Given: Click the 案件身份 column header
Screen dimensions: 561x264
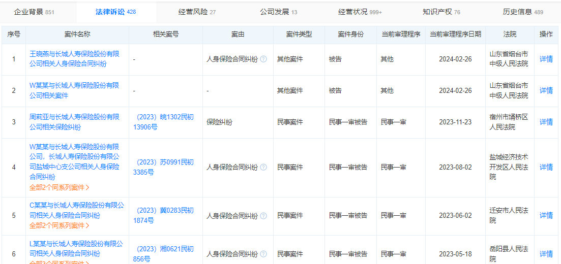Looking at the screenshot, I should (350, 35).
